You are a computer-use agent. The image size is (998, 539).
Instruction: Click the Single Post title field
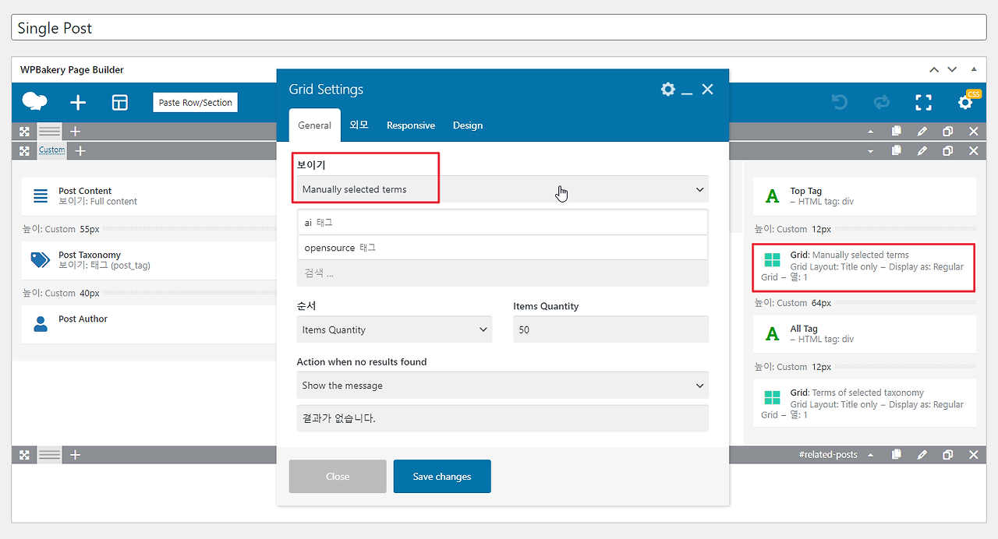coord(499,28)
